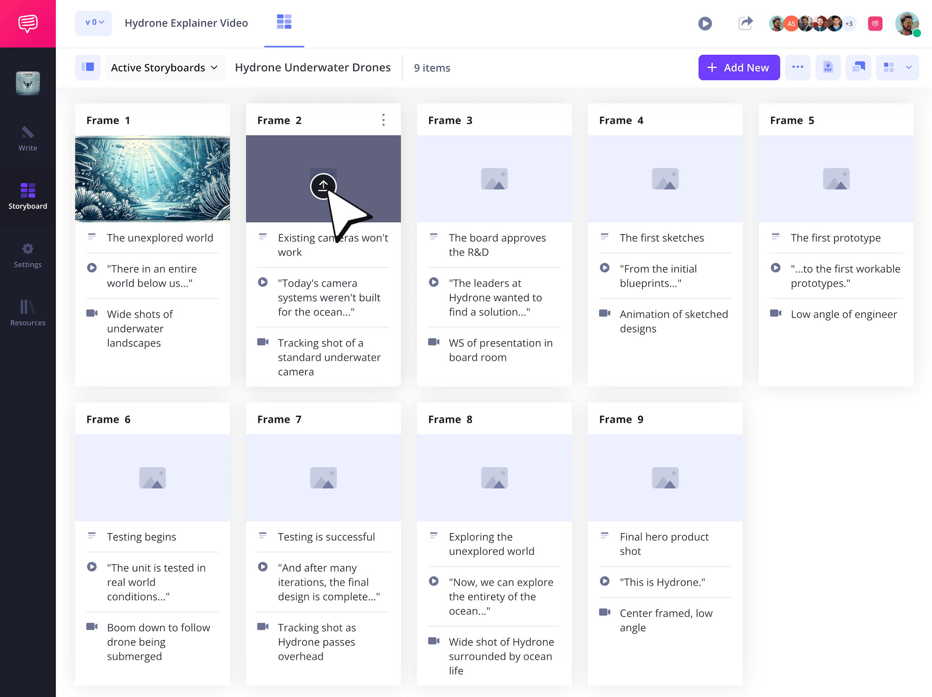
Task: Open the Active Storyboards dropdown
Action: [x=165, y=67]
